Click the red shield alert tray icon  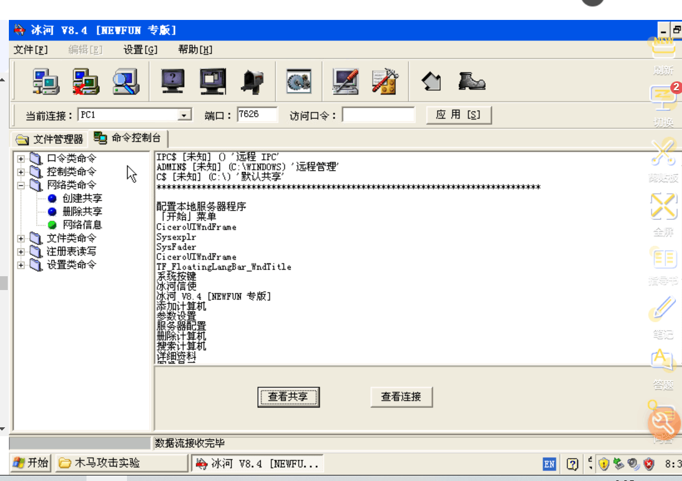pos(648,463)
